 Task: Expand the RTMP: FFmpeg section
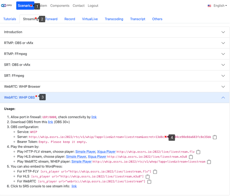point(115,54)
